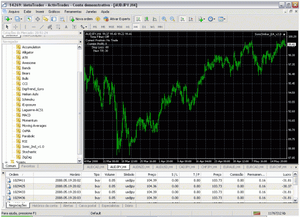Select the M15 timeframe
The width and height of the screenshot is (300, 217).
[x=111, y=27]
